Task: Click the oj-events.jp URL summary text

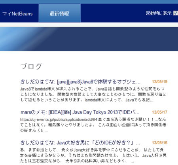Action: point(93,125)
